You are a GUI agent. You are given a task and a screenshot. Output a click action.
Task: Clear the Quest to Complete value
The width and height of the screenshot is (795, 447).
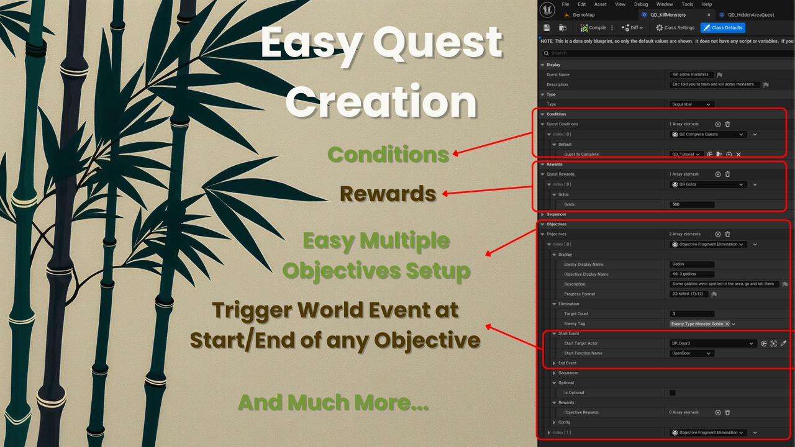(738, 154)
